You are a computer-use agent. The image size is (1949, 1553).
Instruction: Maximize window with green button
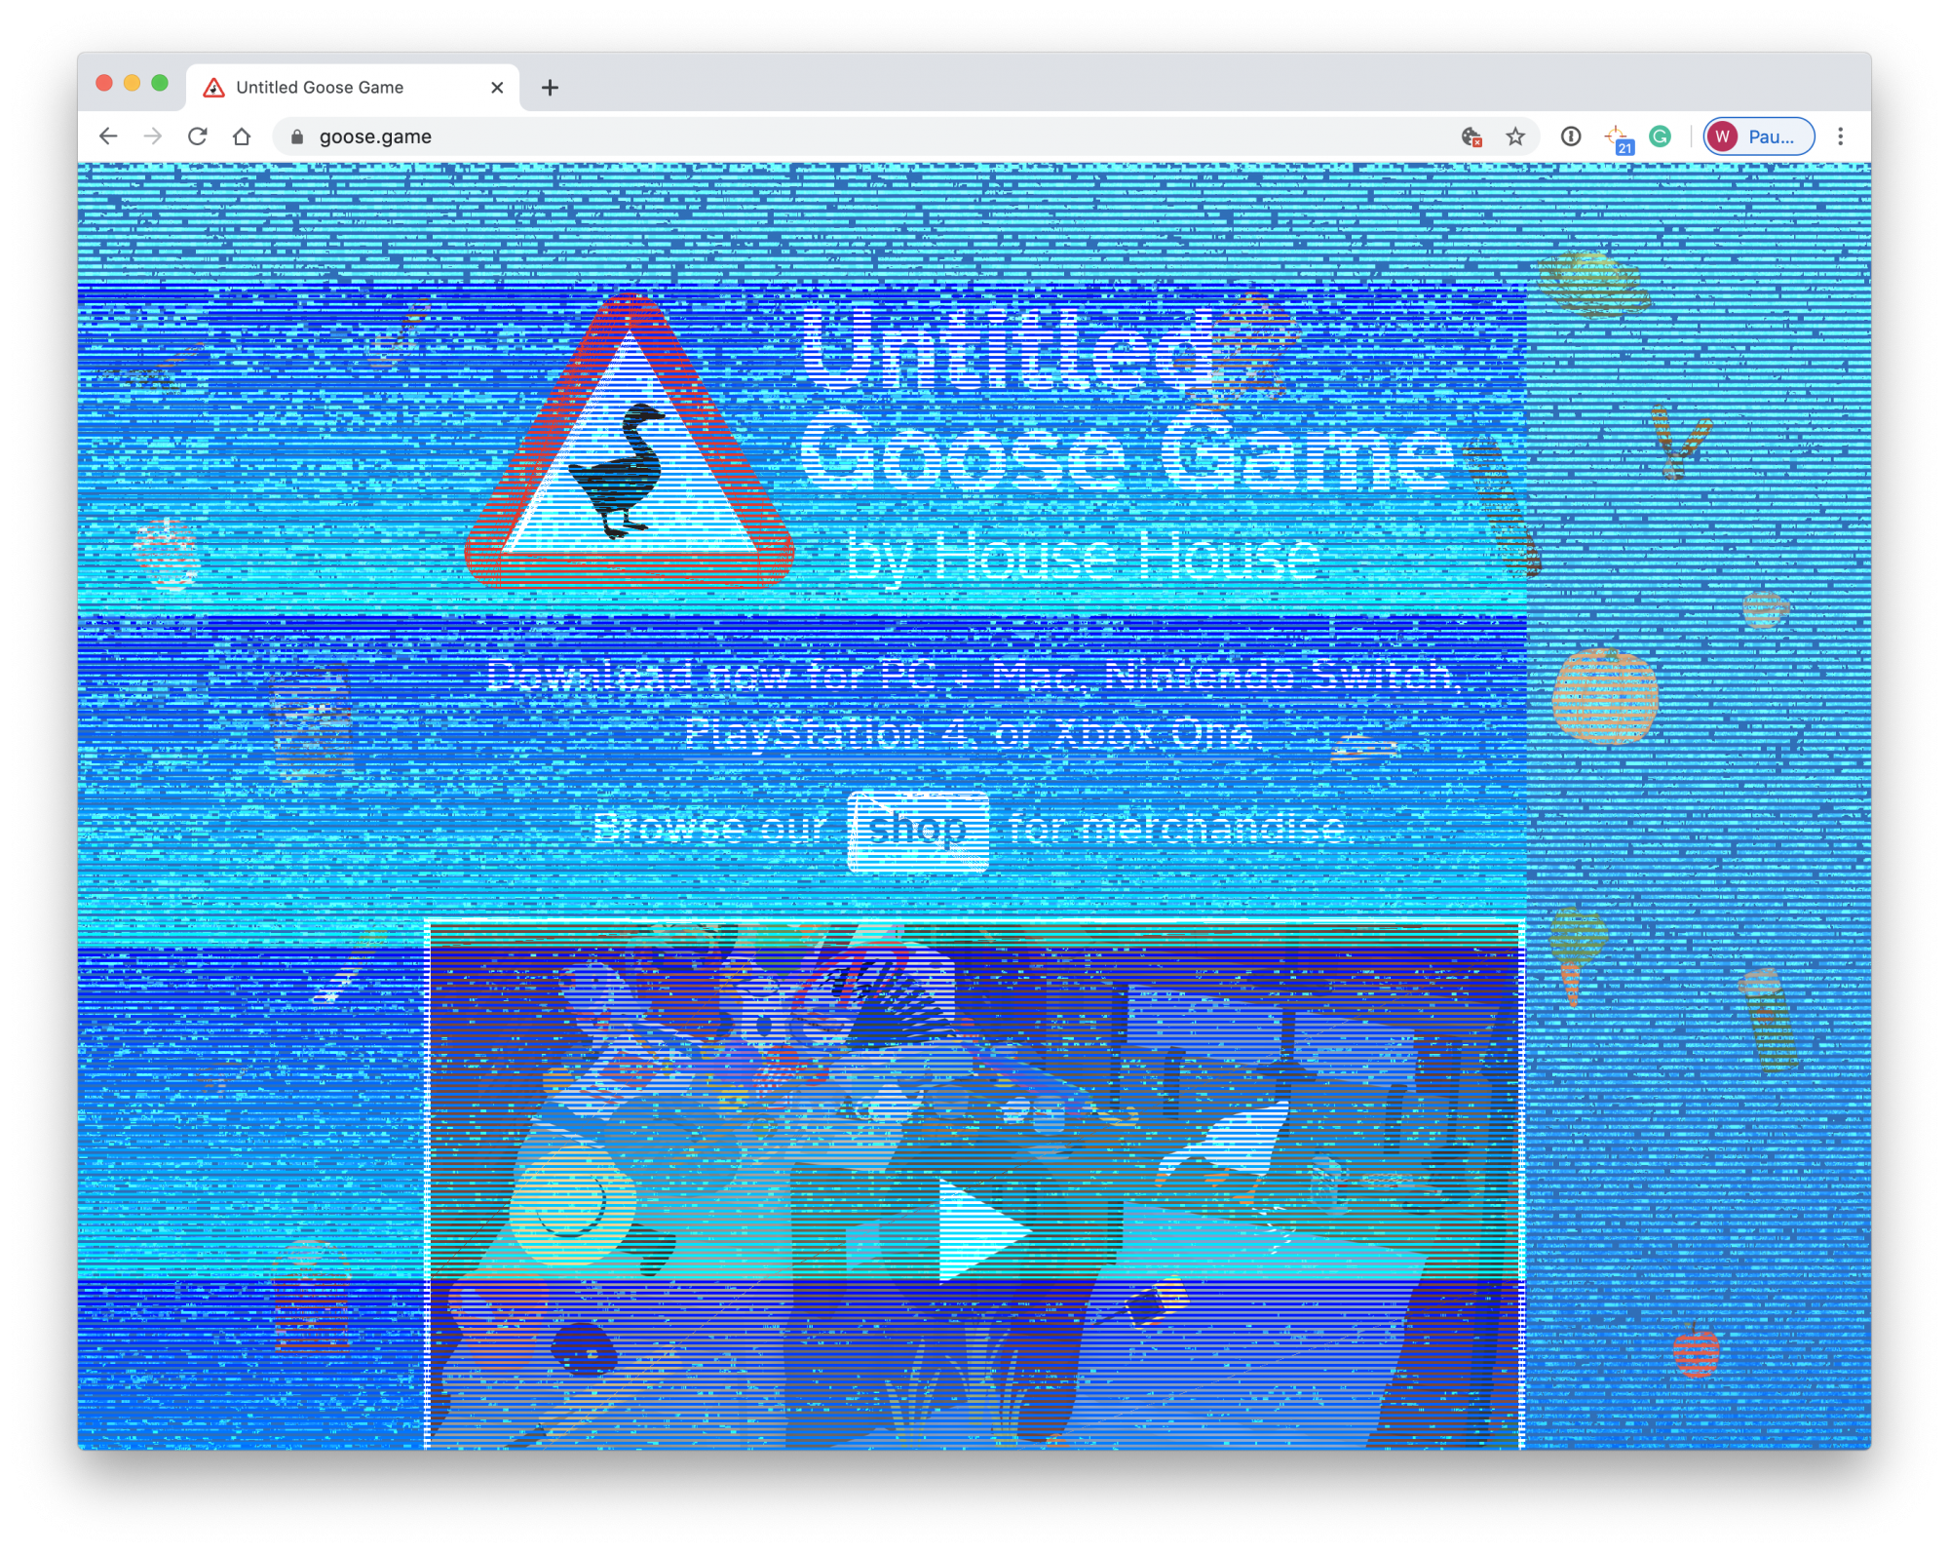point(160,83)
